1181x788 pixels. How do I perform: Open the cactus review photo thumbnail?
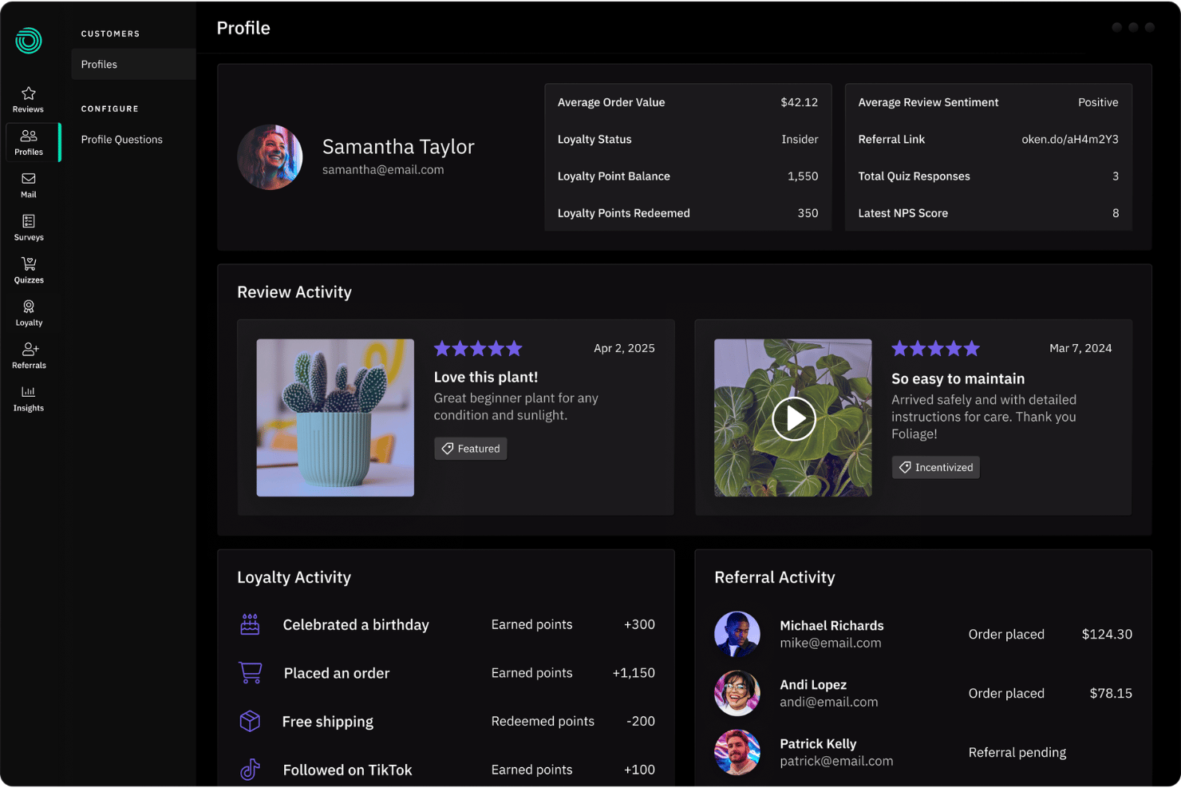(x=335, y=418)
